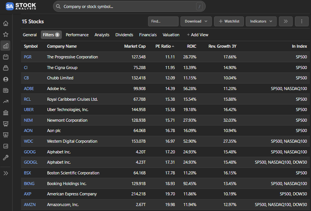Switch to the Performance tab

[x=77, y=35]
